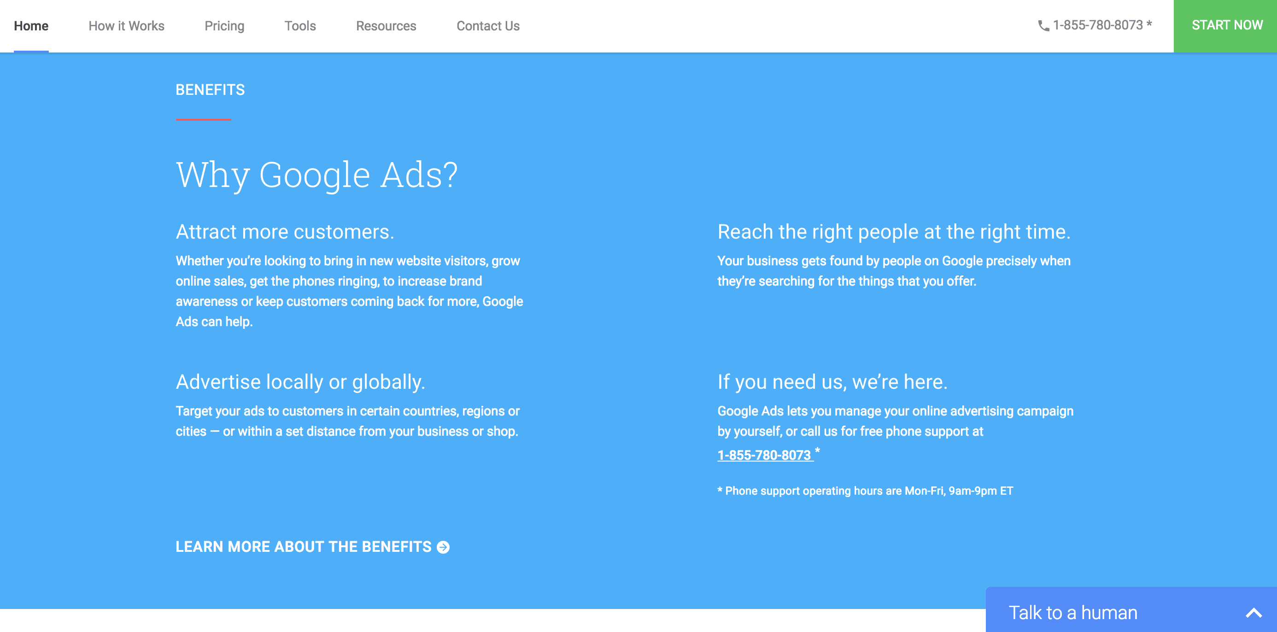Click If you need us, we're here heading
Viewport: 1277px width, 632px height.
click(832, 382)
